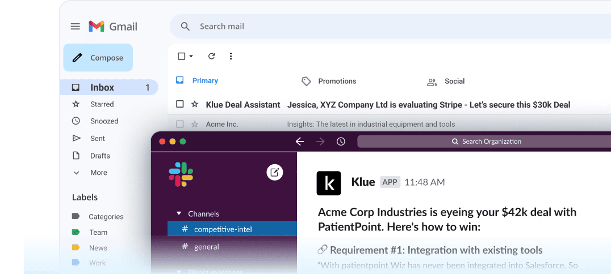Click the Klue Deal Assistant sender name
The width and height of the screenshot is (611, 274).
(x=243, y=105)
